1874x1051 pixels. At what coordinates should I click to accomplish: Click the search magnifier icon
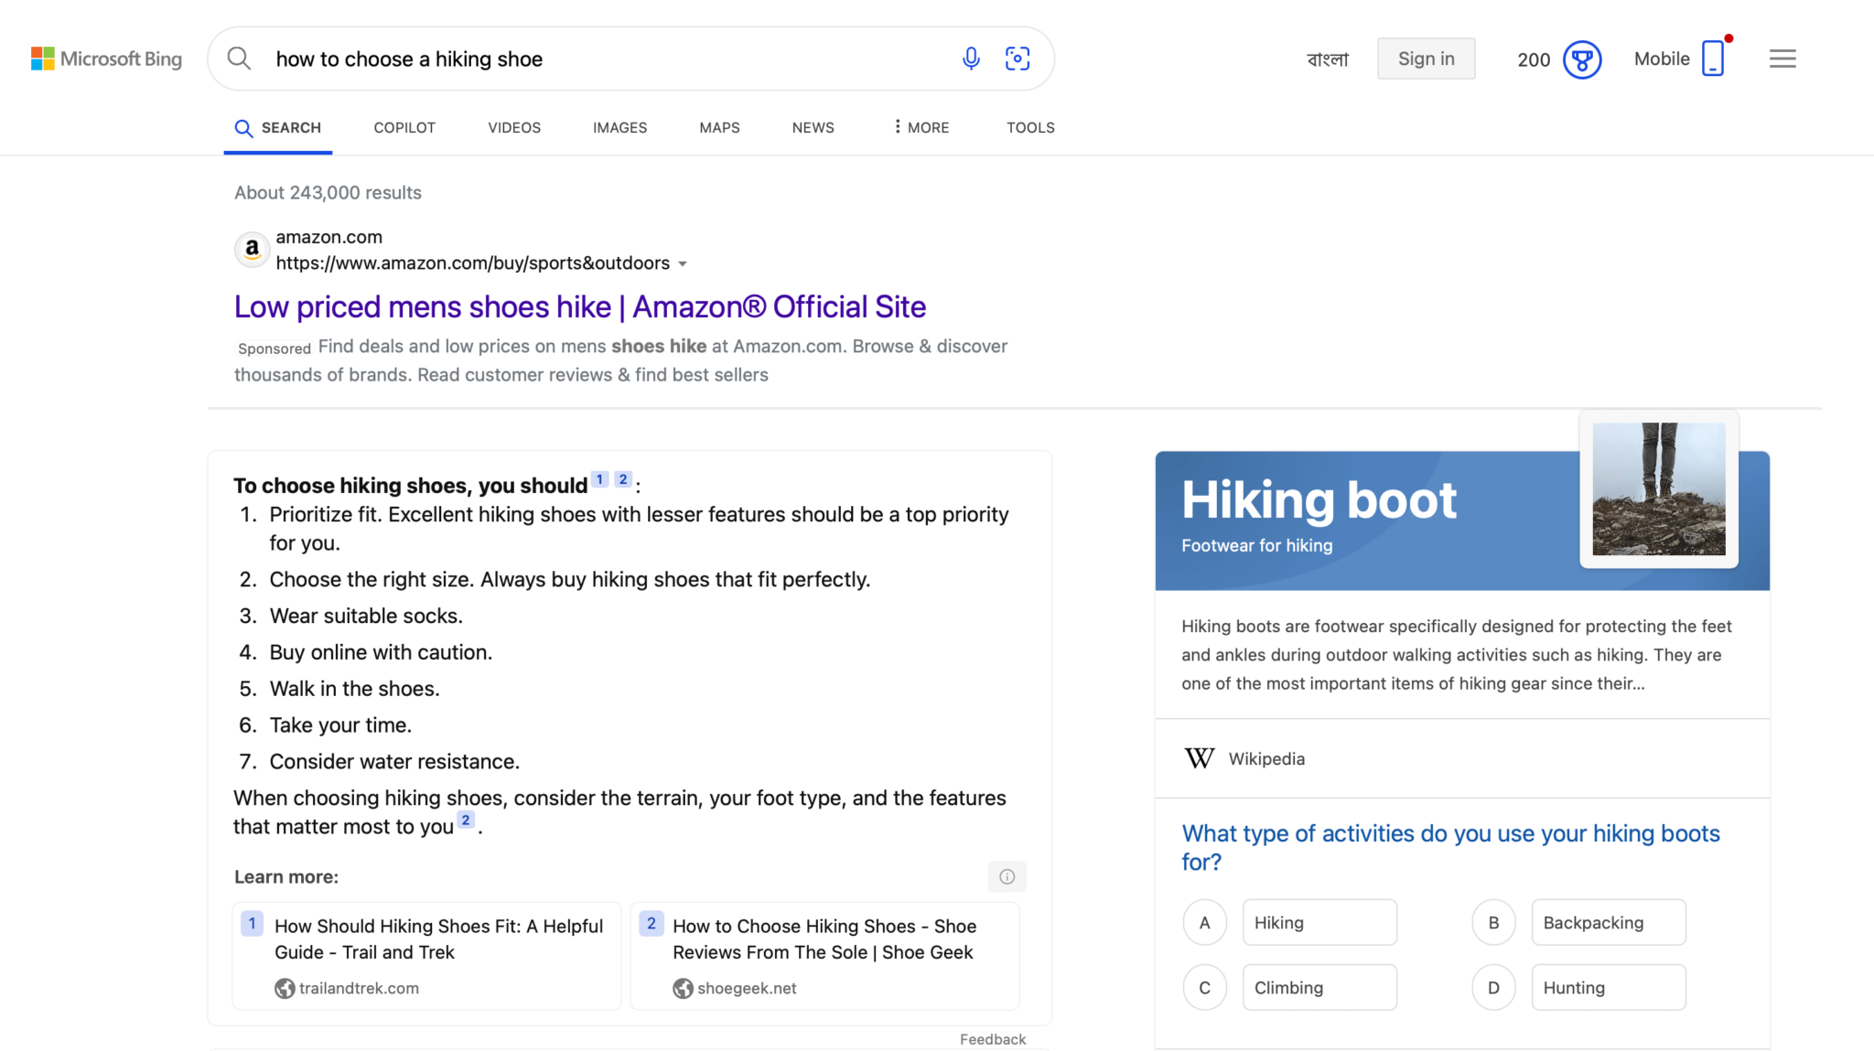[x=239, y=58]
